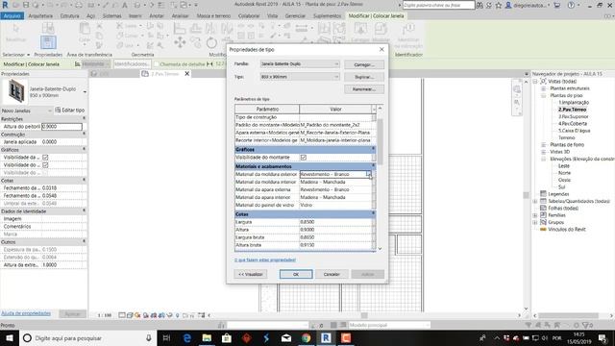Click the Save icon in quick access toolbar
615x346 pixels.
pos(26,5)
